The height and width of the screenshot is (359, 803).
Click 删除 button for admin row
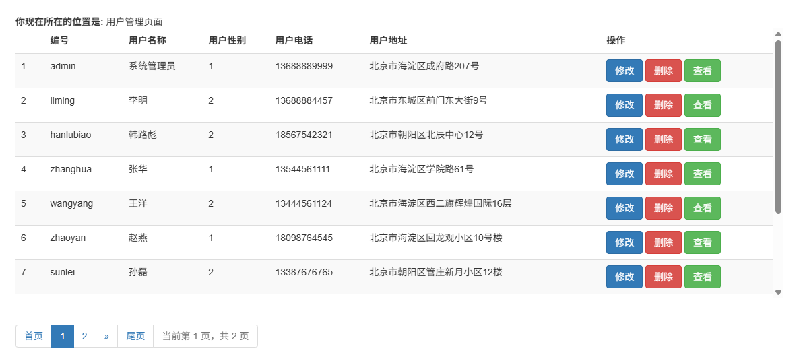coord(663,71)
